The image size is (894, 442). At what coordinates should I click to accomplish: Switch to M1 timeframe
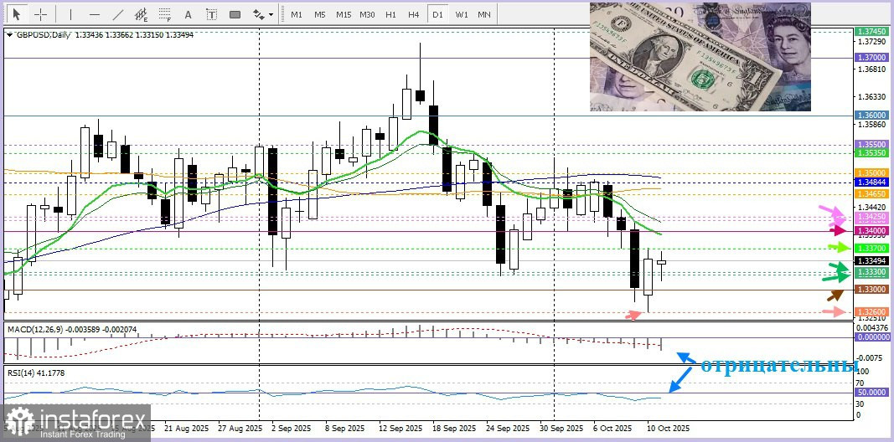point(297,14)
